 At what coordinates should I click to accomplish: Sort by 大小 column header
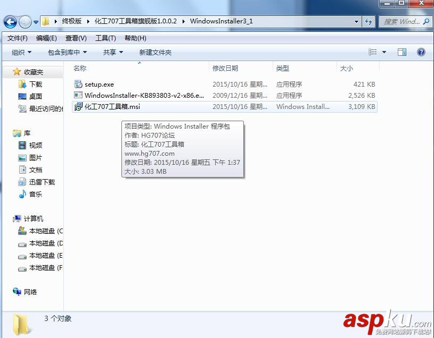point(347,68)
